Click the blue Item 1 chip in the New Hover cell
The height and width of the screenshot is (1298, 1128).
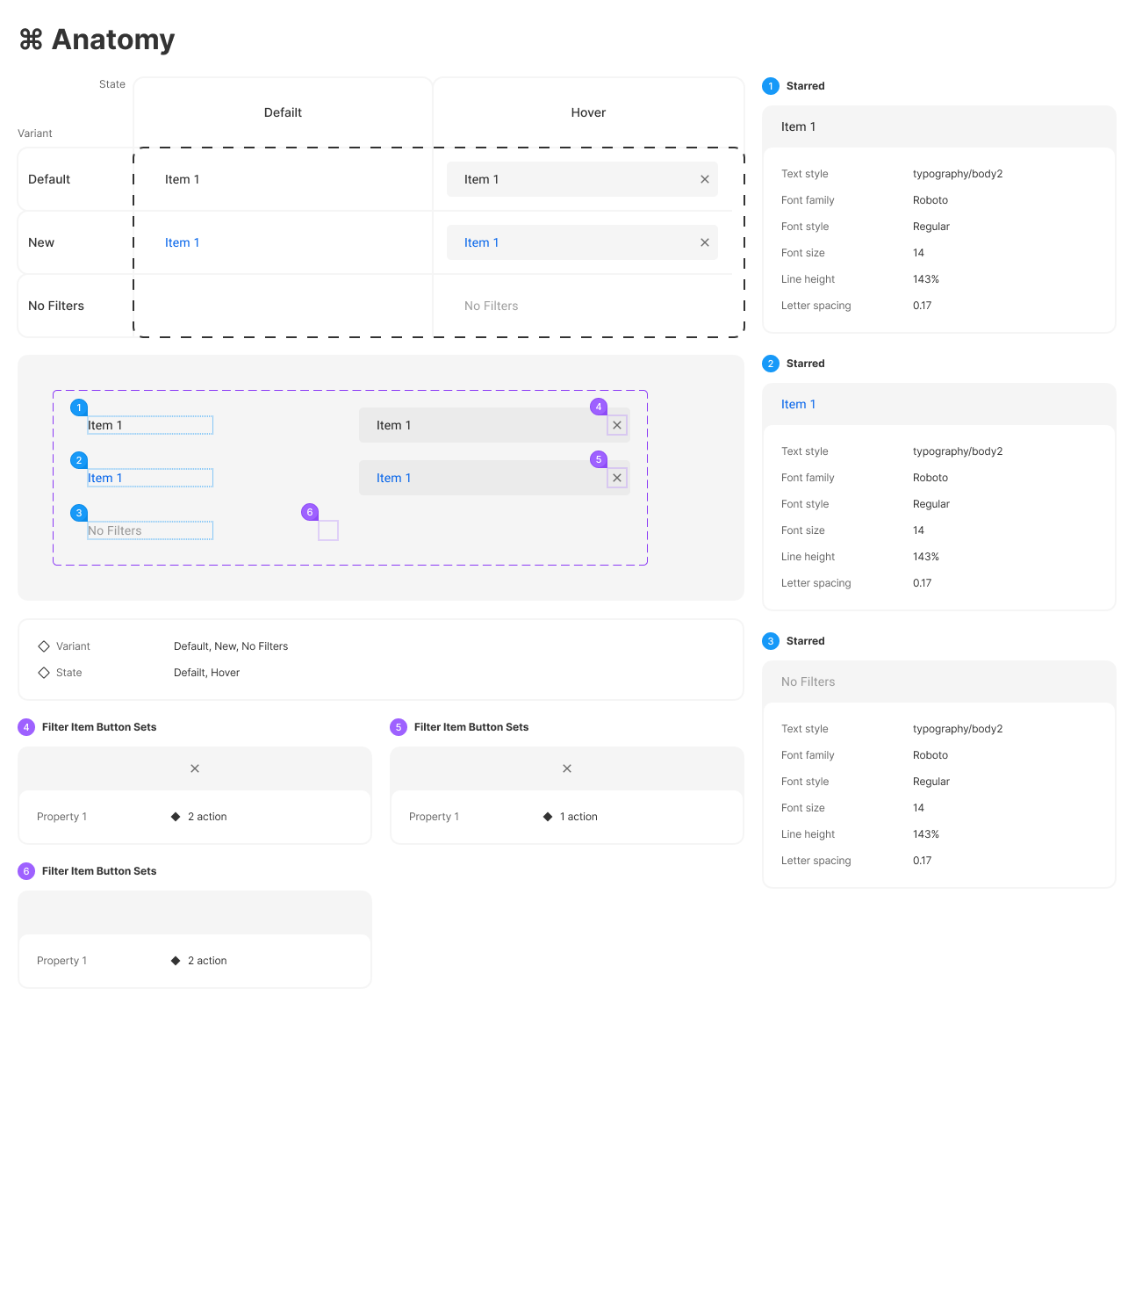[582, 242]
